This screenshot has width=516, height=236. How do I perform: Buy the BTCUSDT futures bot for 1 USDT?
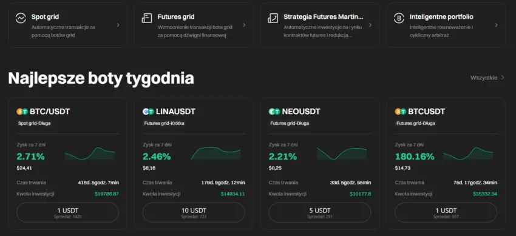pos(446,212)
